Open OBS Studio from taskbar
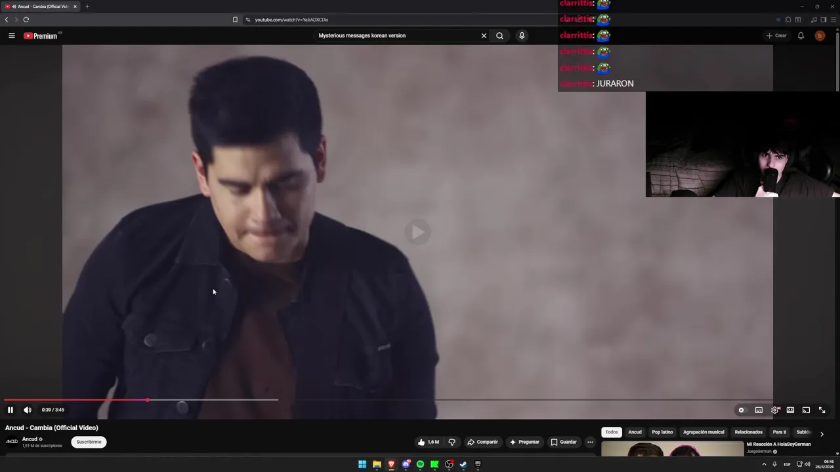 [449, 464]
